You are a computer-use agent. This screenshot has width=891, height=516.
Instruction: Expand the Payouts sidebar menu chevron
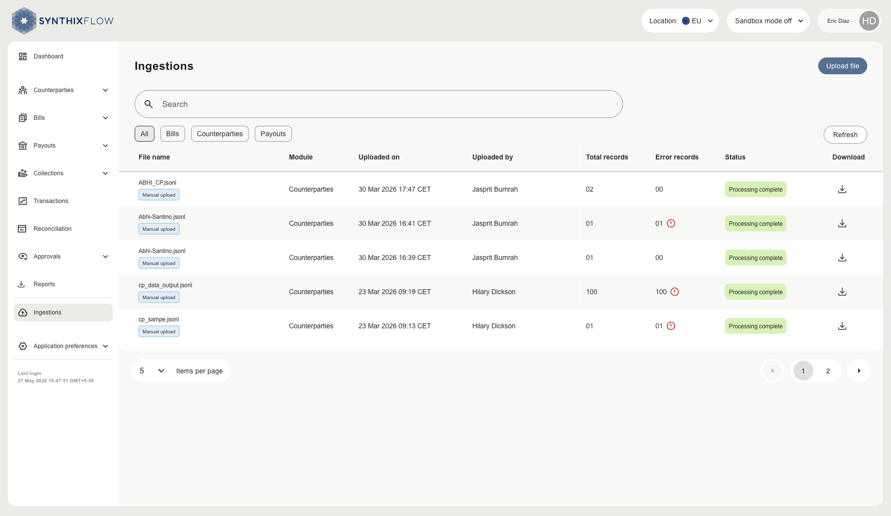pos(105,146)
